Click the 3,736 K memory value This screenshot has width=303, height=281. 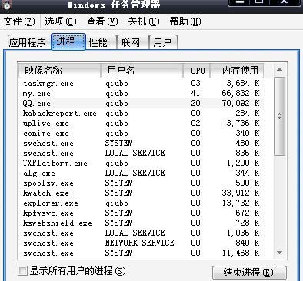click(243, 123)
